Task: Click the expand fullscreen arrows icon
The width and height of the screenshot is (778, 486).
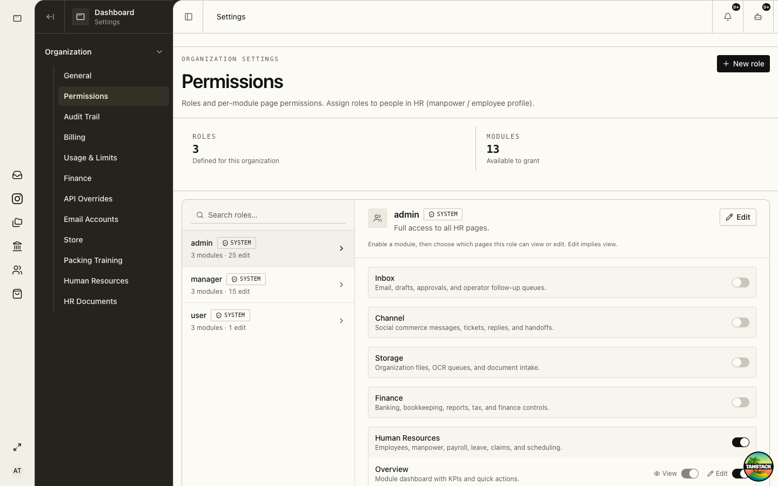Action: pyautogui.click(x=17, y=447)
